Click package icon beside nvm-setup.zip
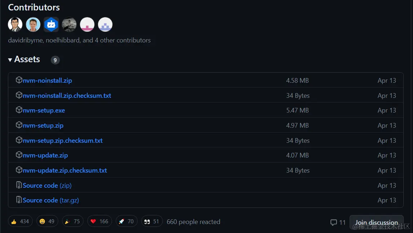413x233 pixels. [19, 125]
